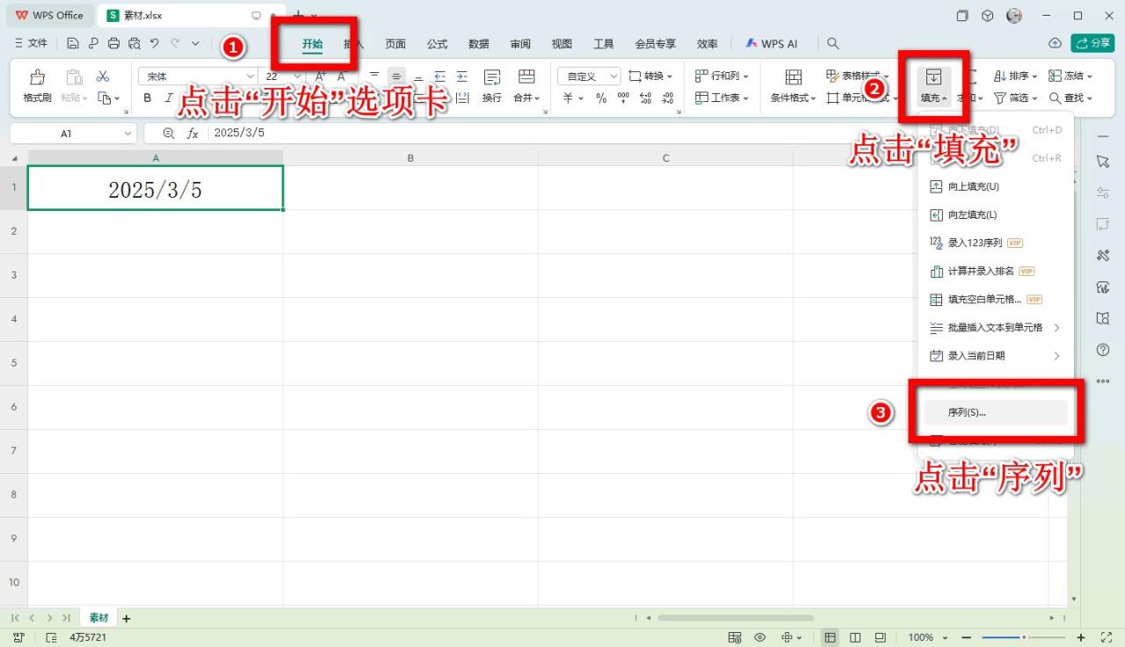
Task: Click the Wrap Text (换行) icon
Action: tap(492, 77)
